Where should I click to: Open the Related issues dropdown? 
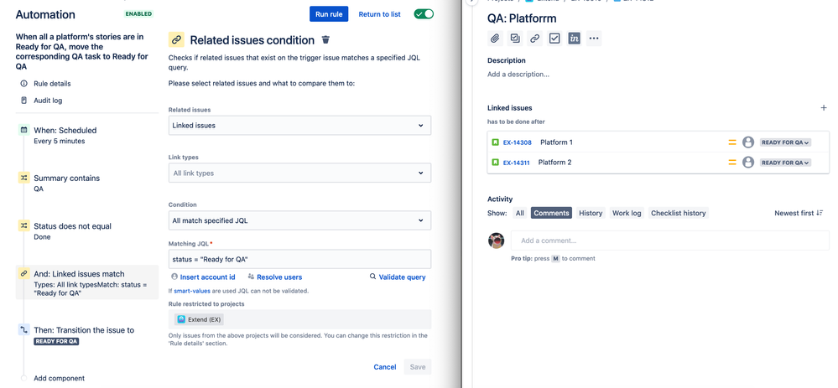tap(299, 126)
